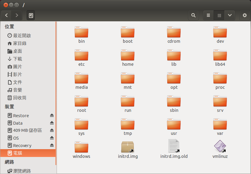Select the mnt folder
Image resolution: width=251 pixels, height=174 pixels.
click(x=128, y=81)
